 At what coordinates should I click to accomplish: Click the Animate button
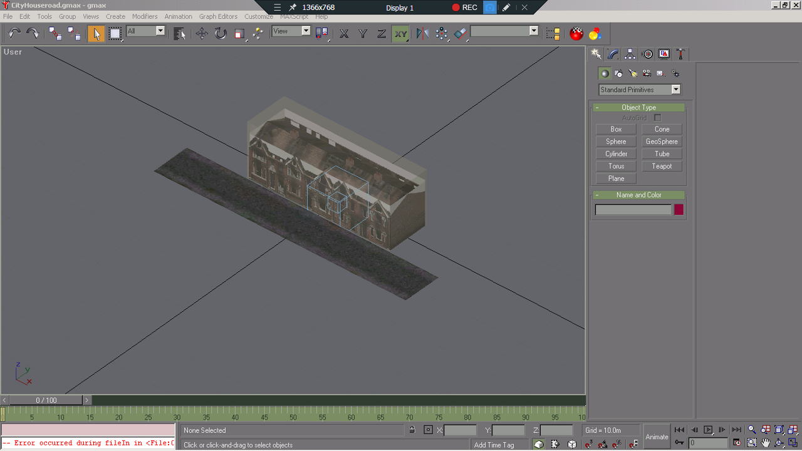click(657, 437)
